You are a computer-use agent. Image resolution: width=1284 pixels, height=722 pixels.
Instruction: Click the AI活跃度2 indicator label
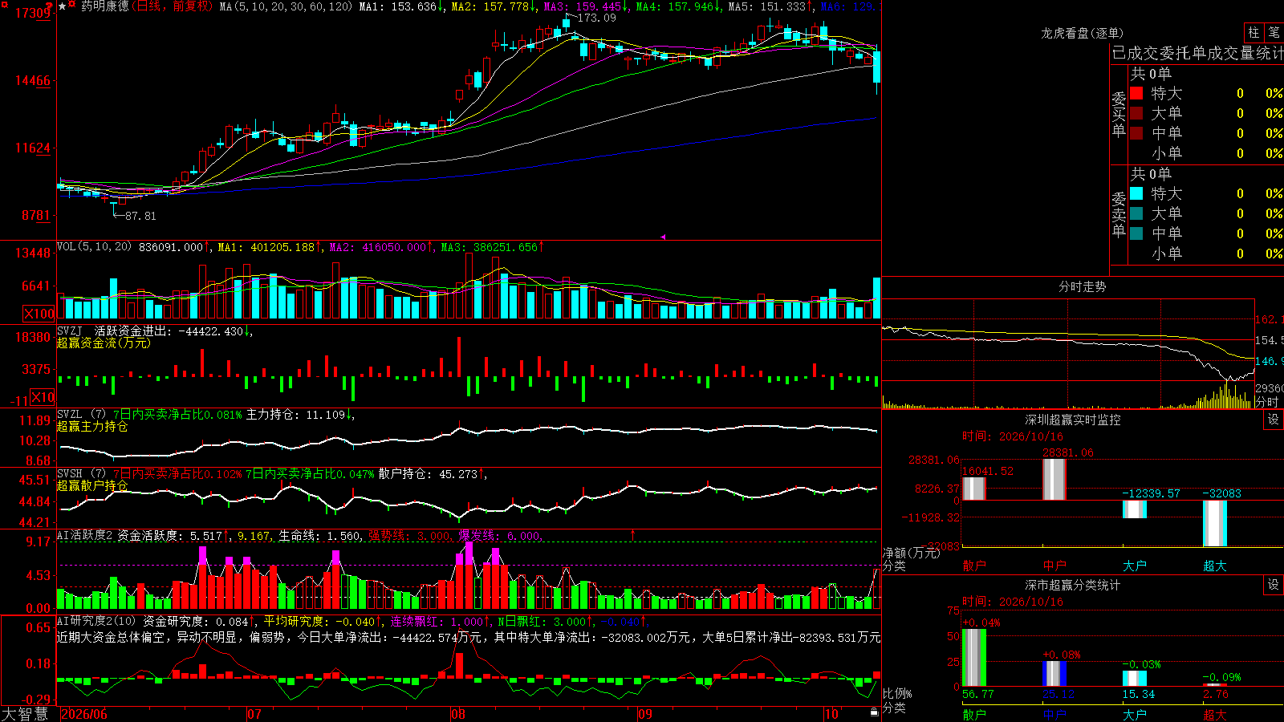pyautogui.click(x=85, y=535)
